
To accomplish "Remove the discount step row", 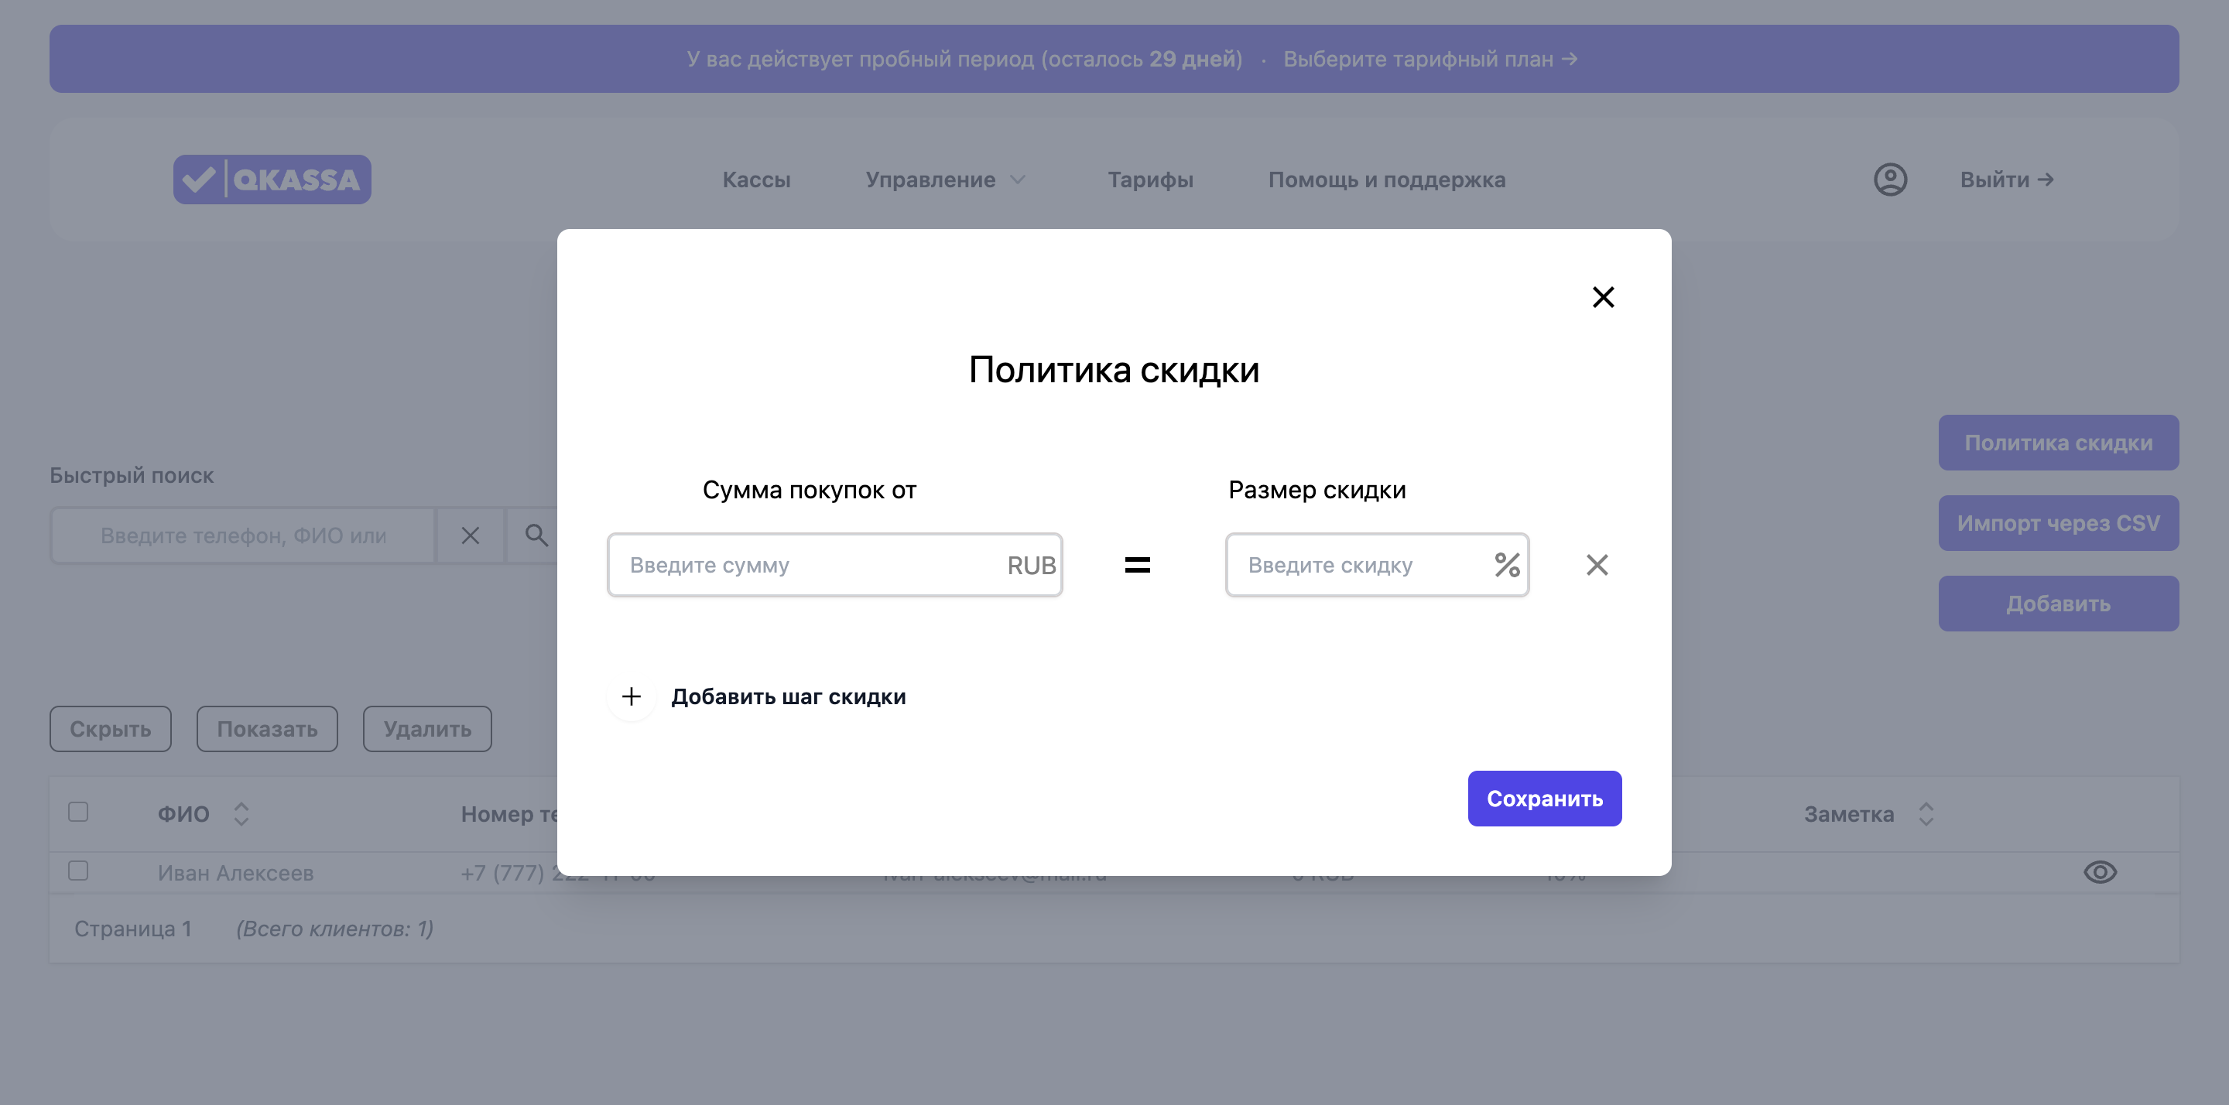I will click(x=1597, y=565).
